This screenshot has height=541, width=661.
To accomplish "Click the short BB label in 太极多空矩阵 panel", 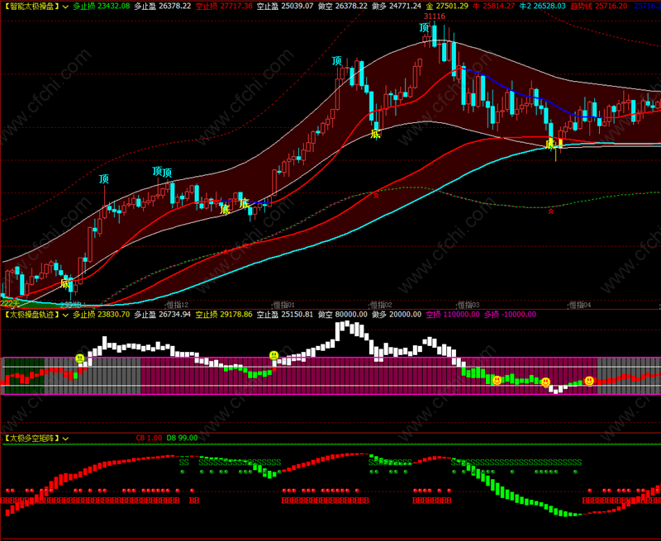I will [x=194, y=501].
